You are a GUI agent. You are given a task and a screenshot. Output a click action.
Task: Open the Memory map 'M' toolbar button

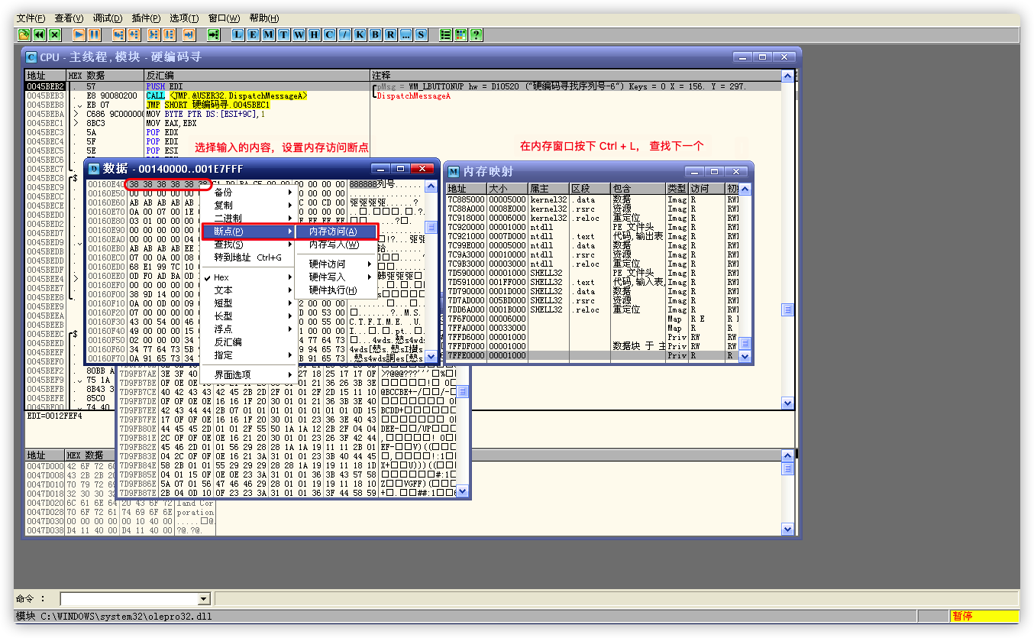[x=268, y=34]
